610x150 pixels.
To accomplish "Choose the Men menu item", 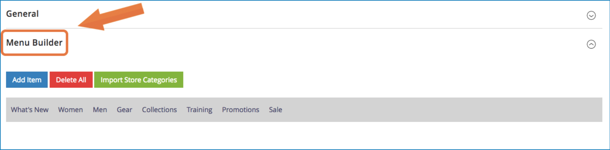I will click(x=100, y=110).
